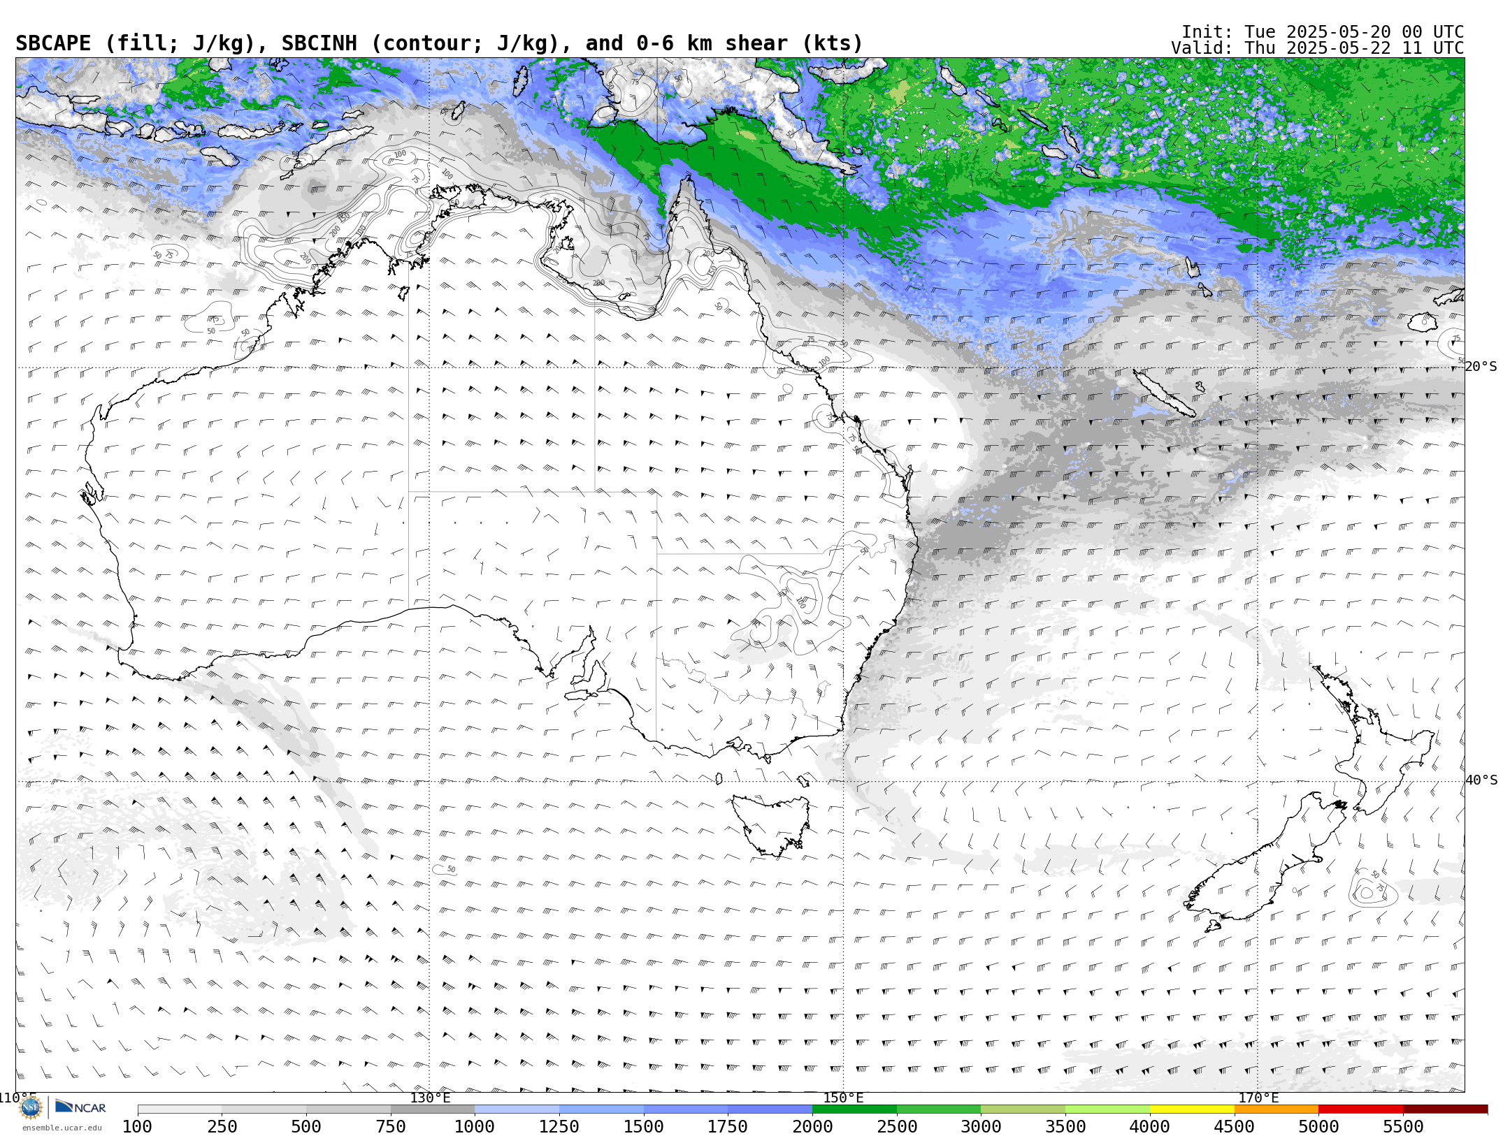The width and height of the screenshot is (1510, 1136).
Task: Select the yellow 4000–4500 colorbar swatch
Action: (1192, 1109)
